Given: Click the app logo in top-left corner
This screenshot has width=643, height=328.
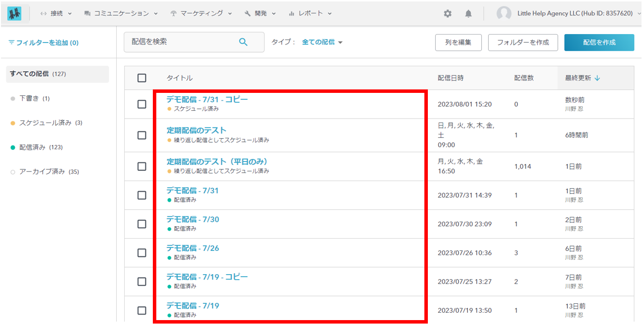Looking at the screenshot, I should click(14, 14).
